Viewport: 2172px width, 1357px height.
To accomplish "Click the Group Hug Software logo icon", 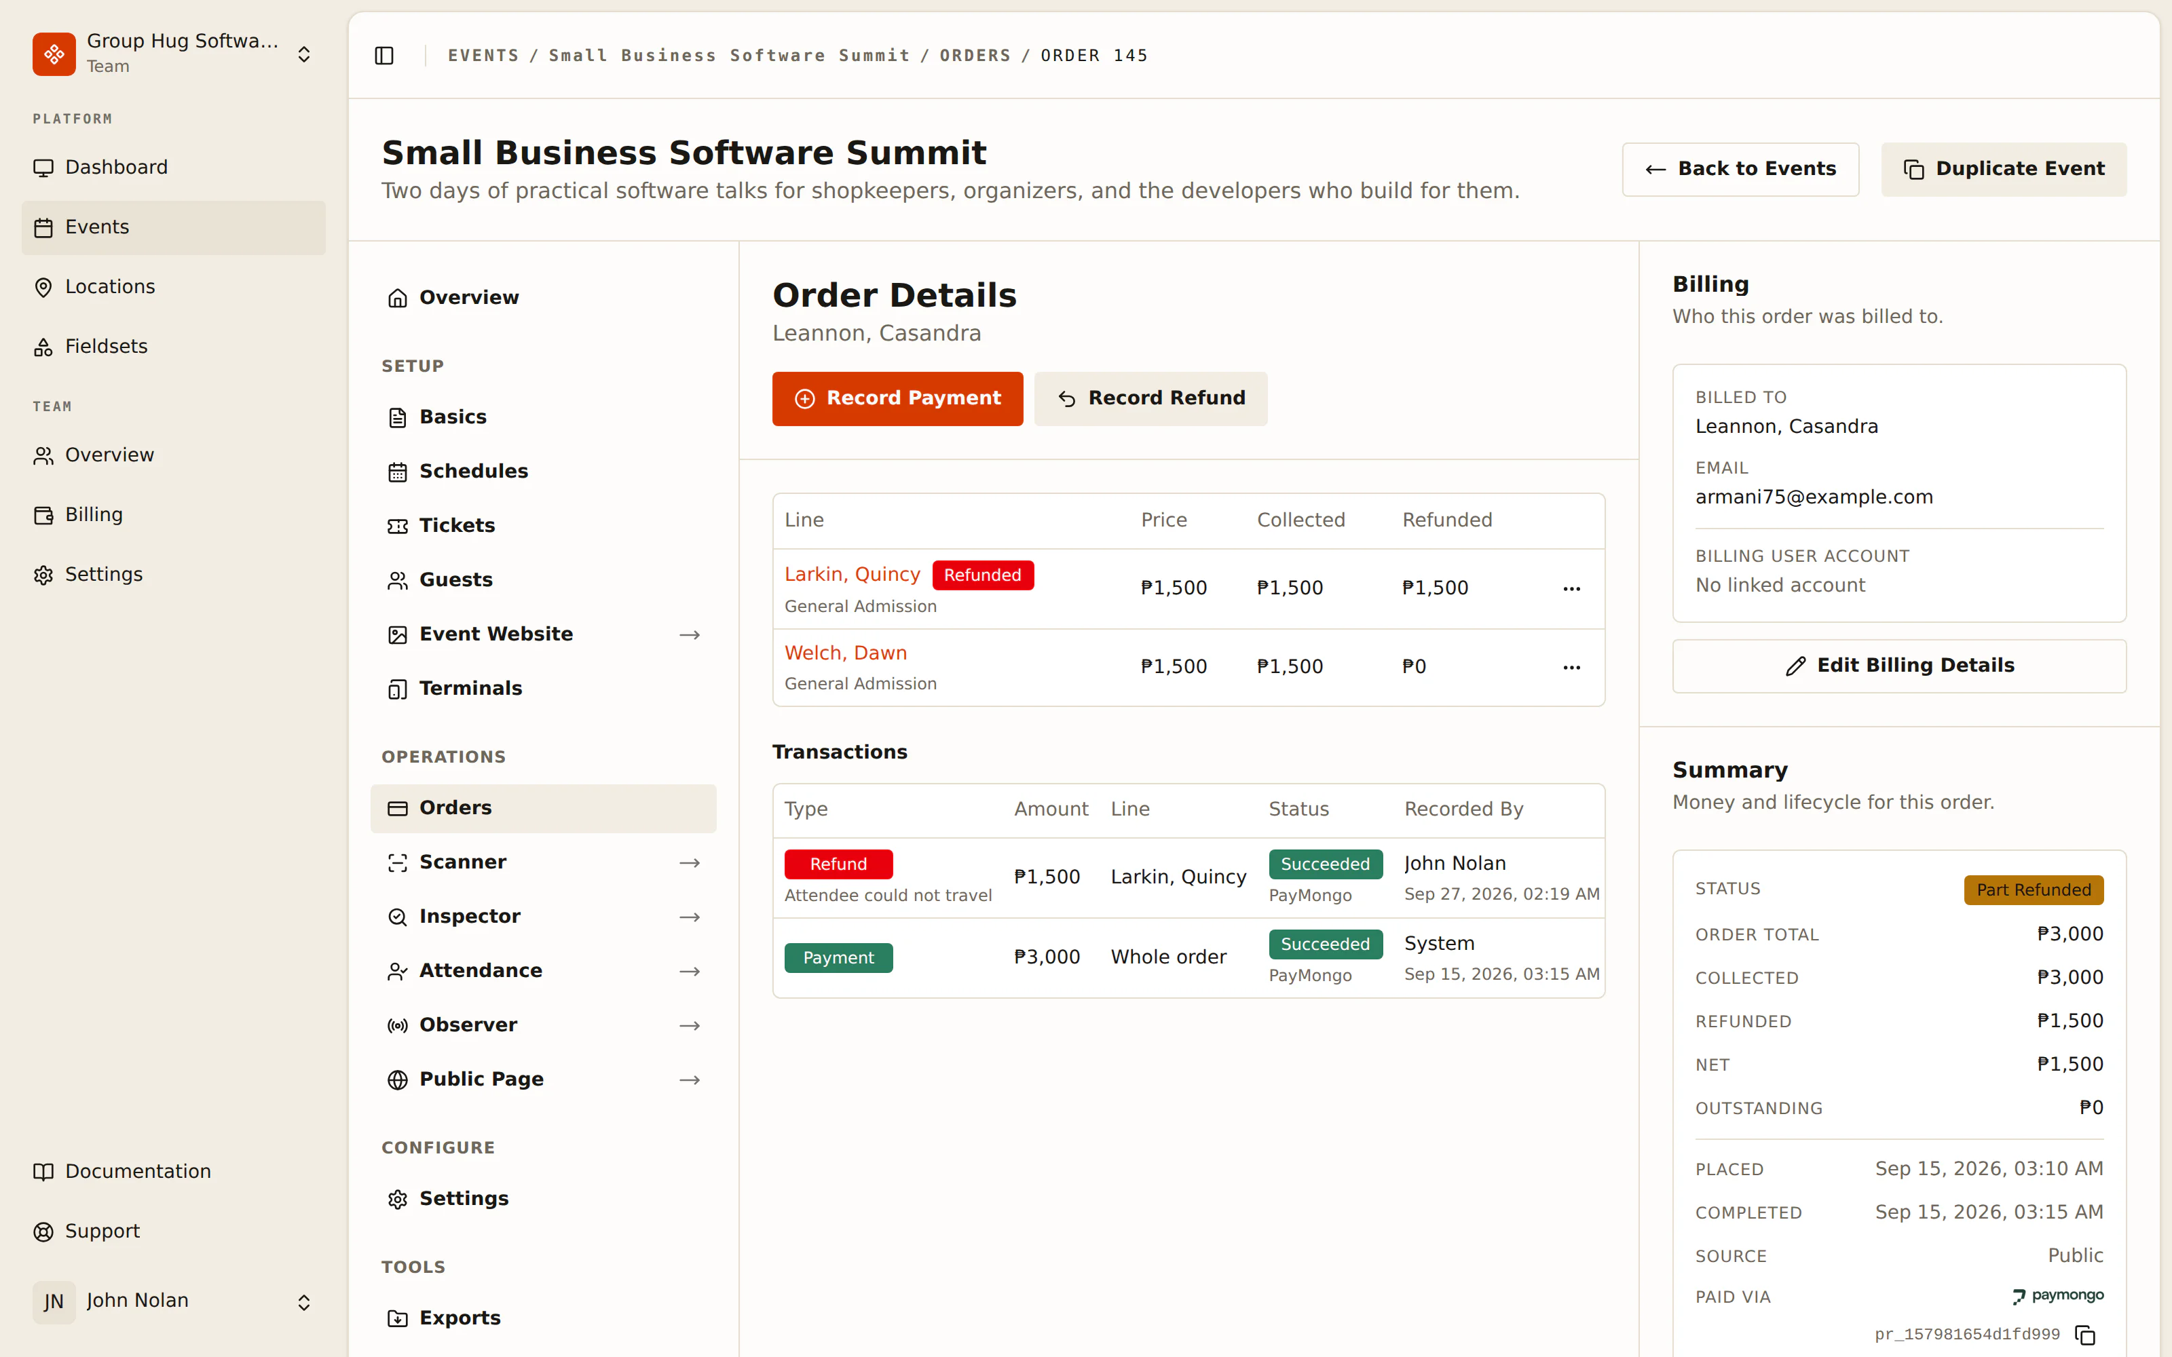I will coord(54,54).
